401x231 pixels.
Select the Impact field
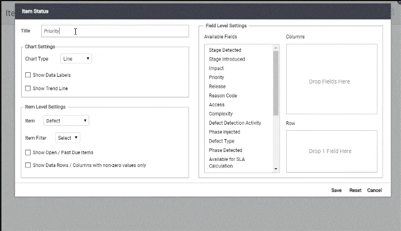coord(216,68)
